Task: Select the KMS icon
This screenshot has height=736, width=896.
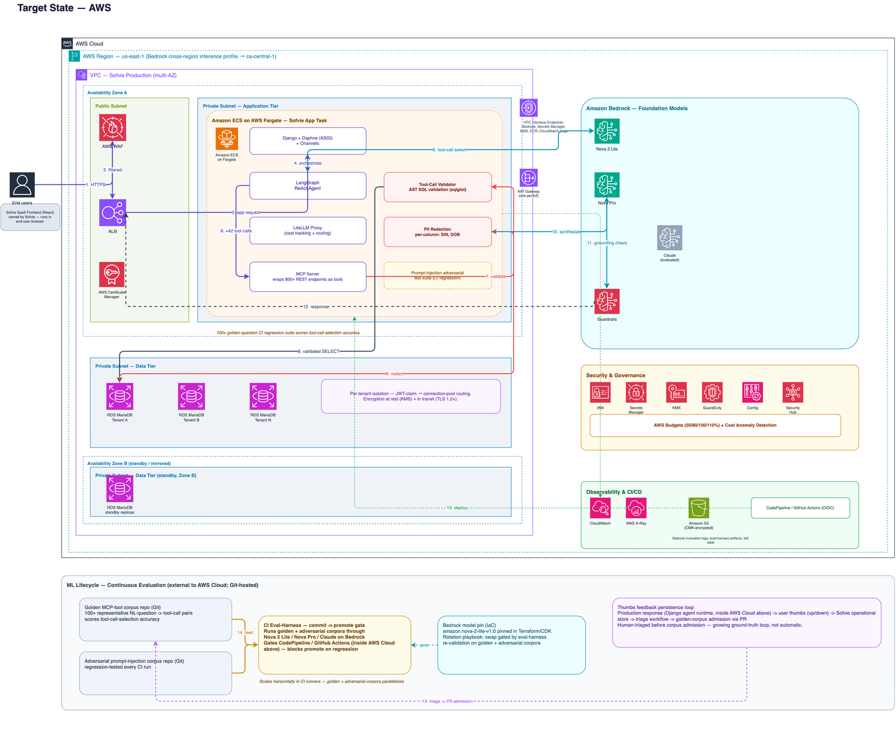Action: (x=676, y=393)
